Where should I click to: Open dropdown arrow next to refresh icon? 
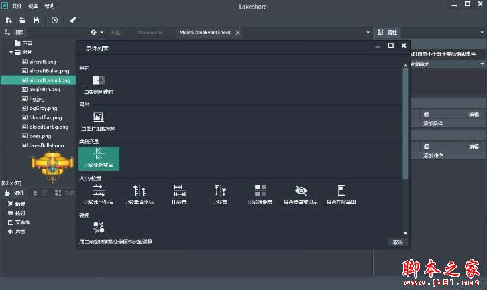101,33
